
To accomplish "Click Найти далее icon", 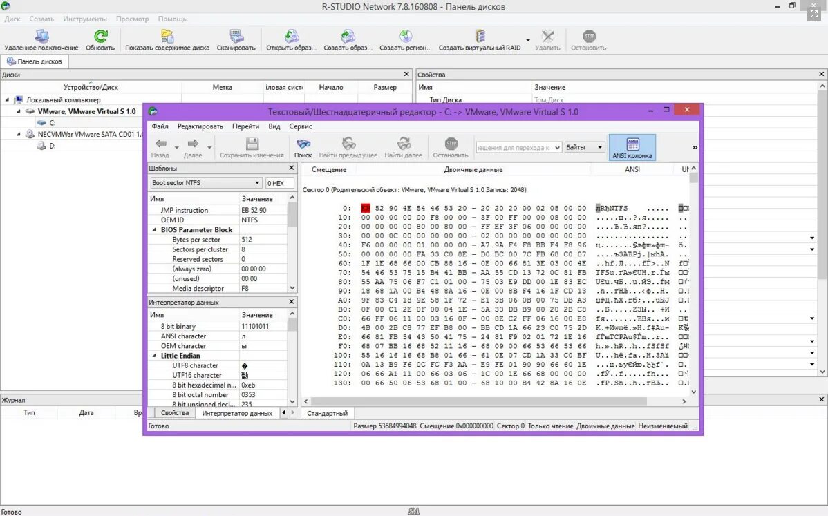I will point(404,144).
